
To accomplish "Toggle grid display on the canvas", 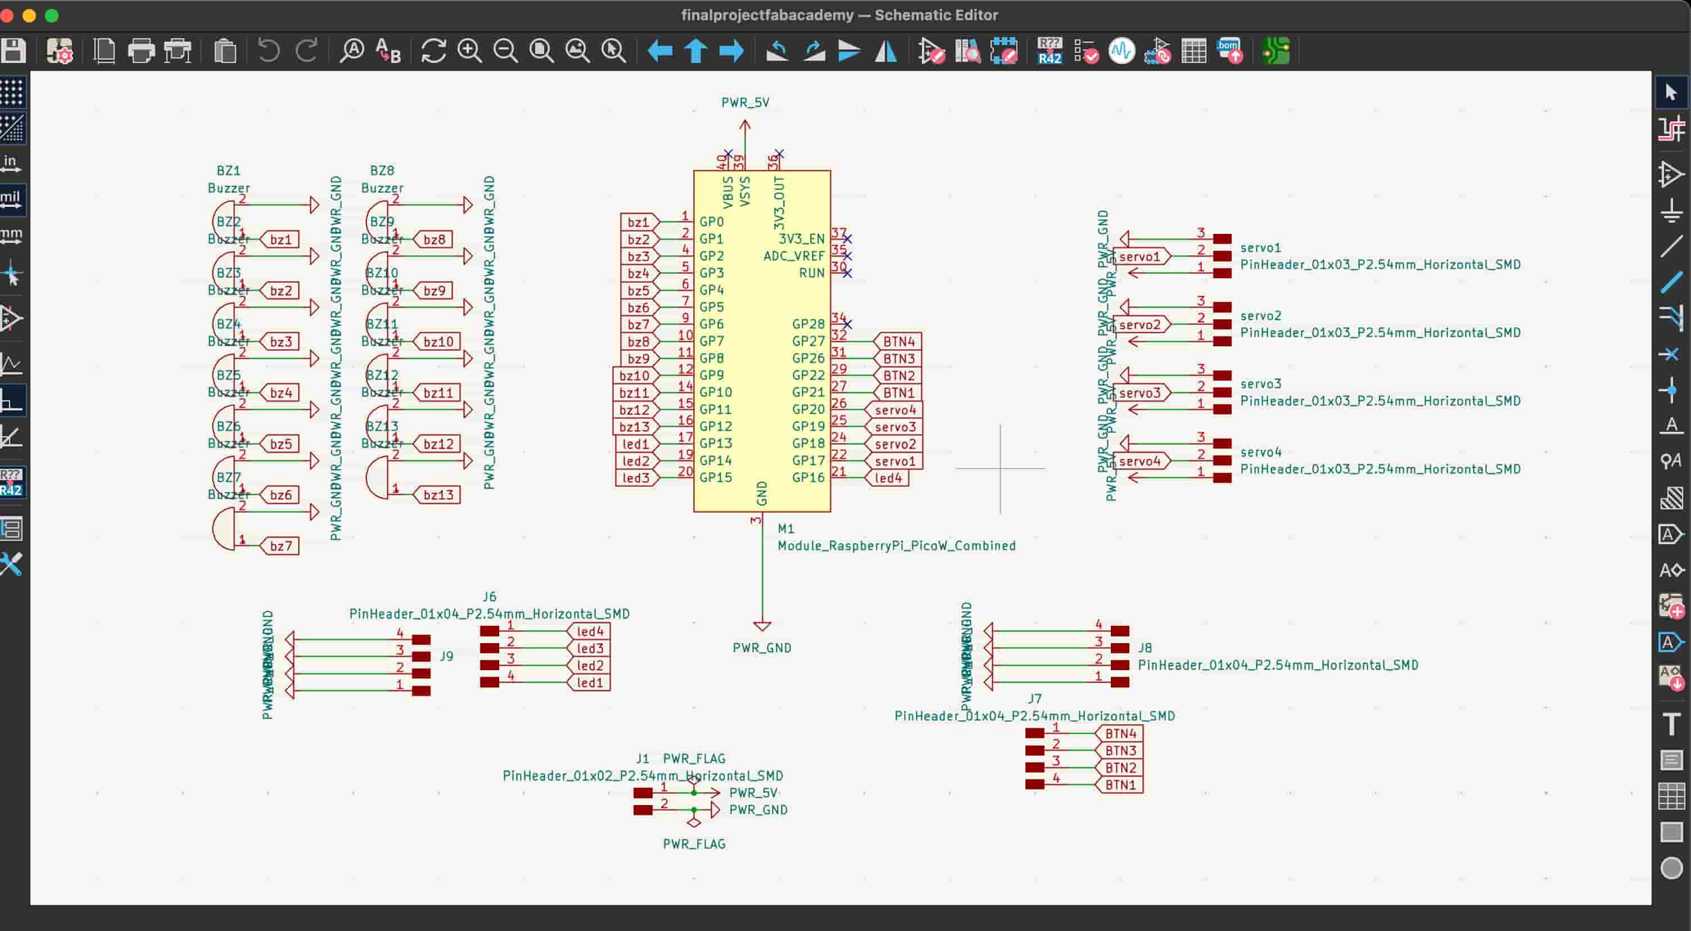I will (x=12, y=92).
